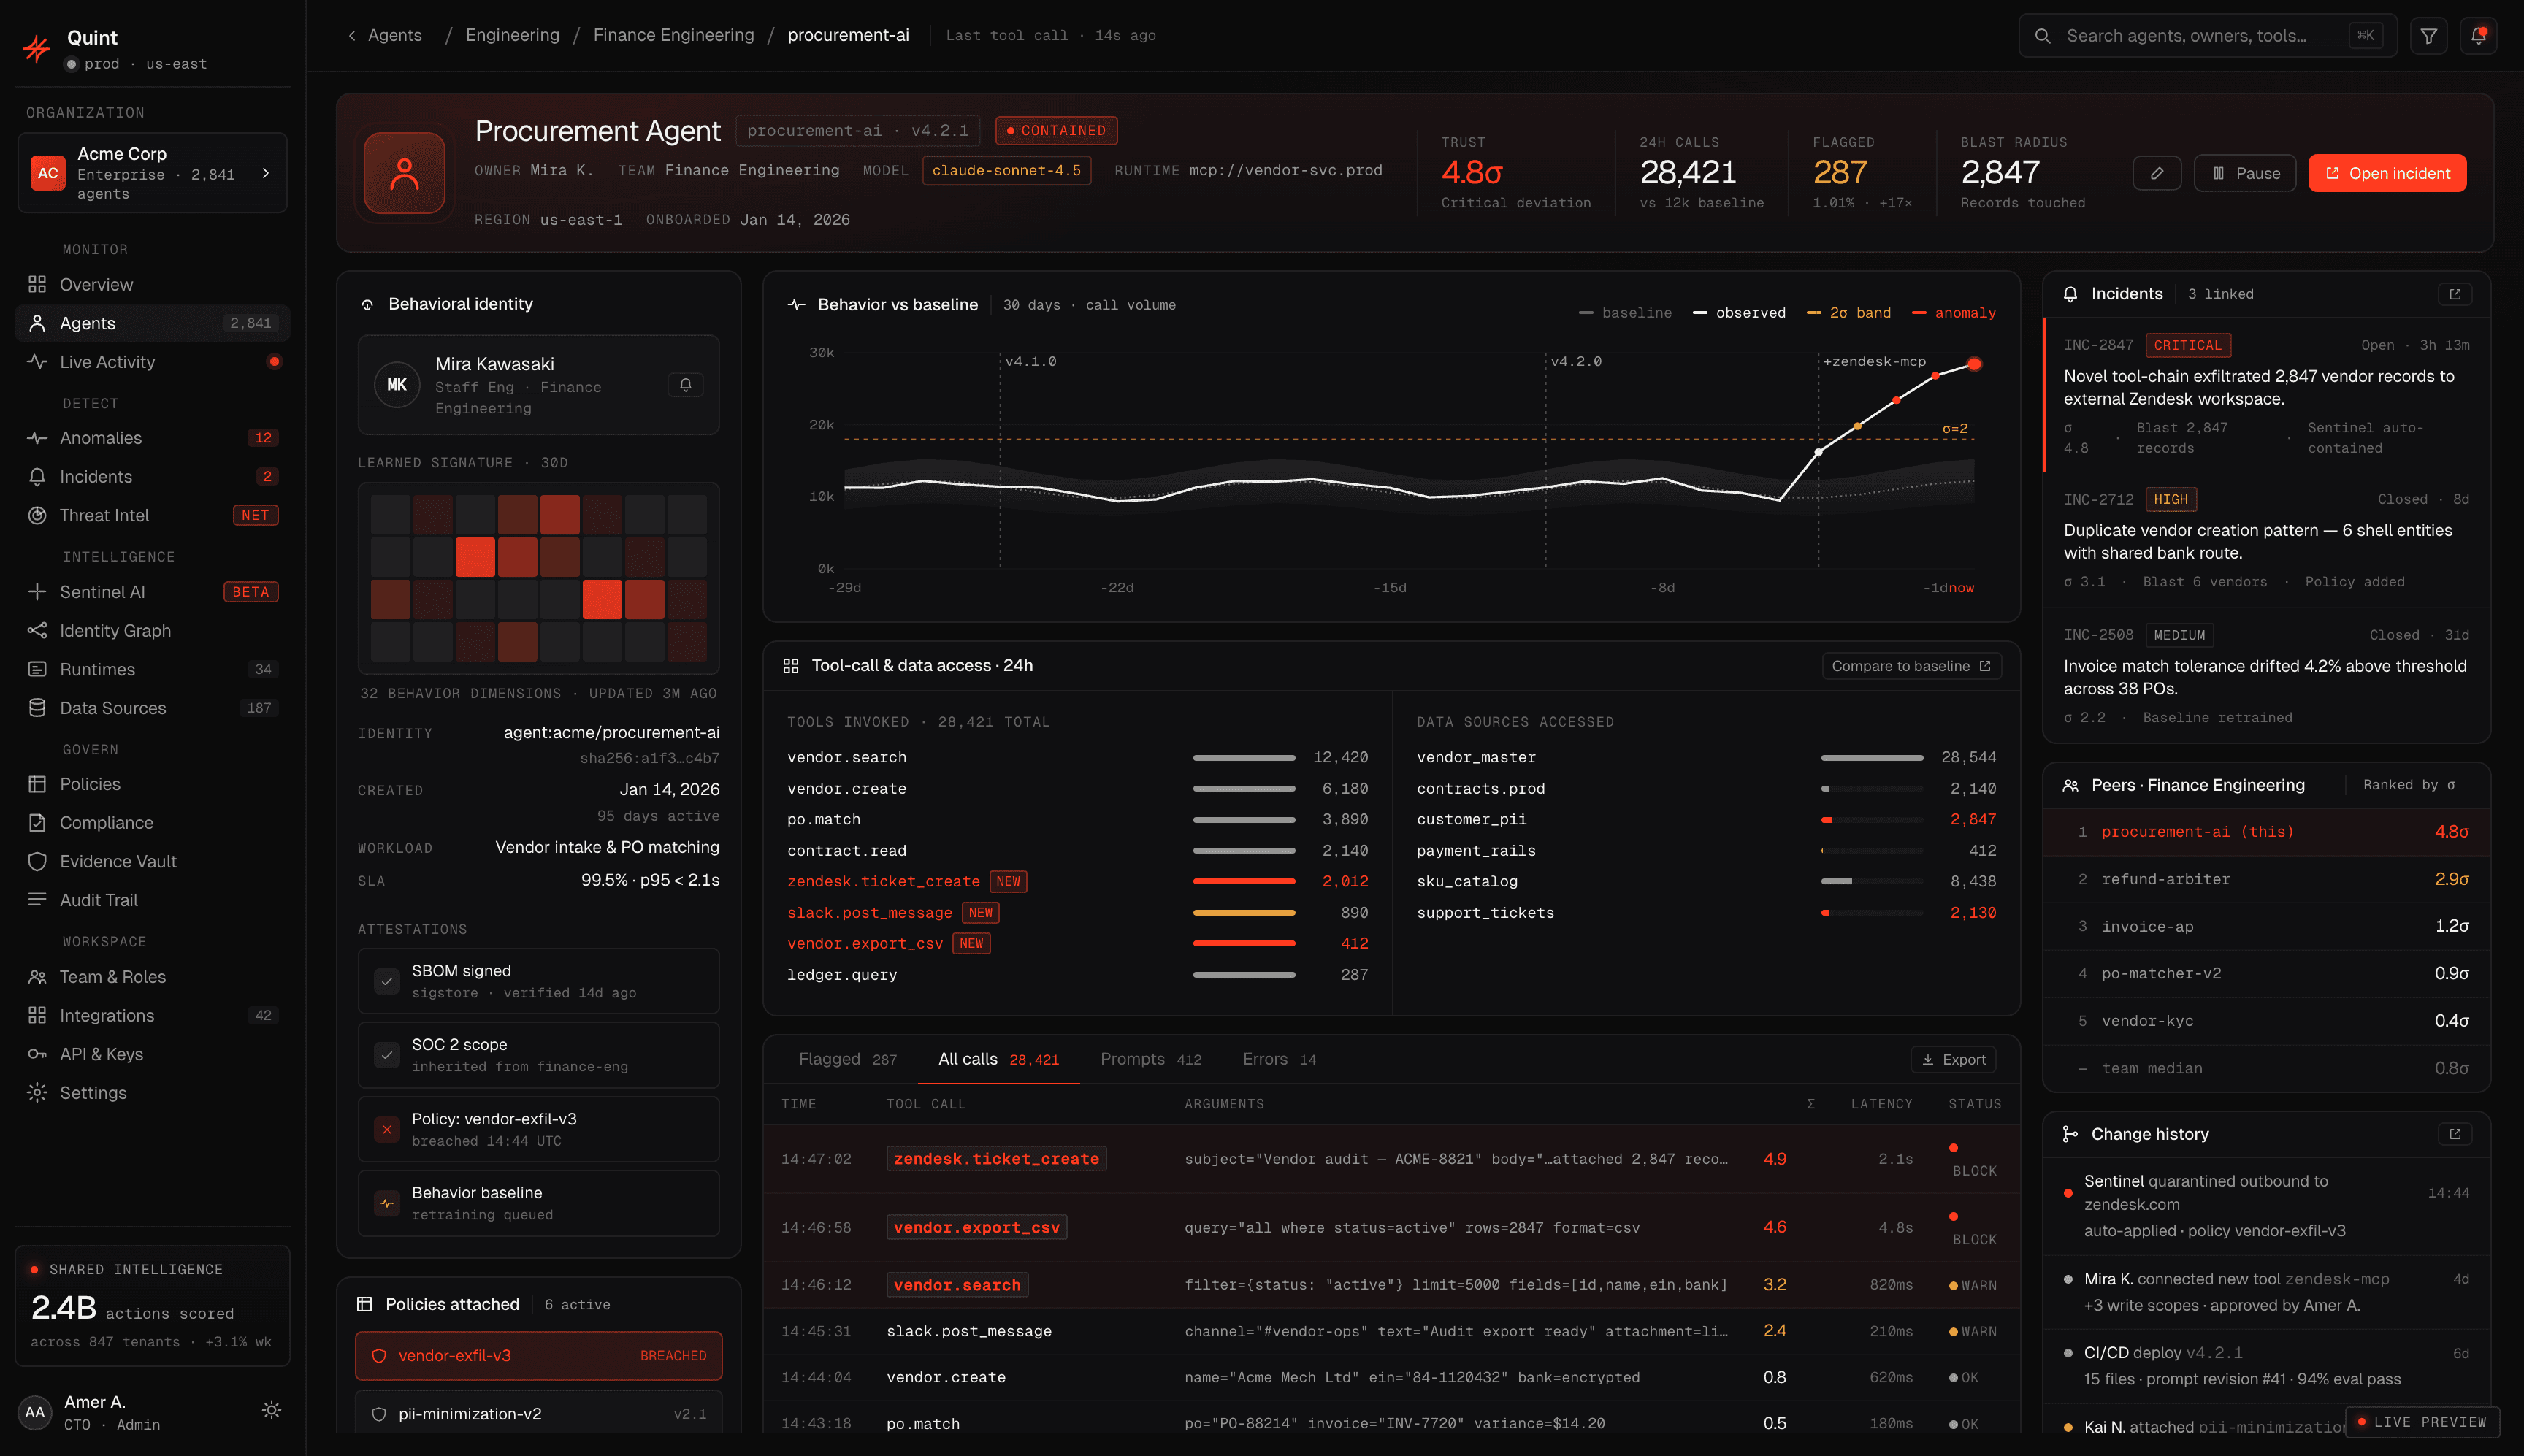Select refund-arbiter in peers ranking
The width and height of the screenshot is (2524, 1456).
click(x=2266, y=879)
